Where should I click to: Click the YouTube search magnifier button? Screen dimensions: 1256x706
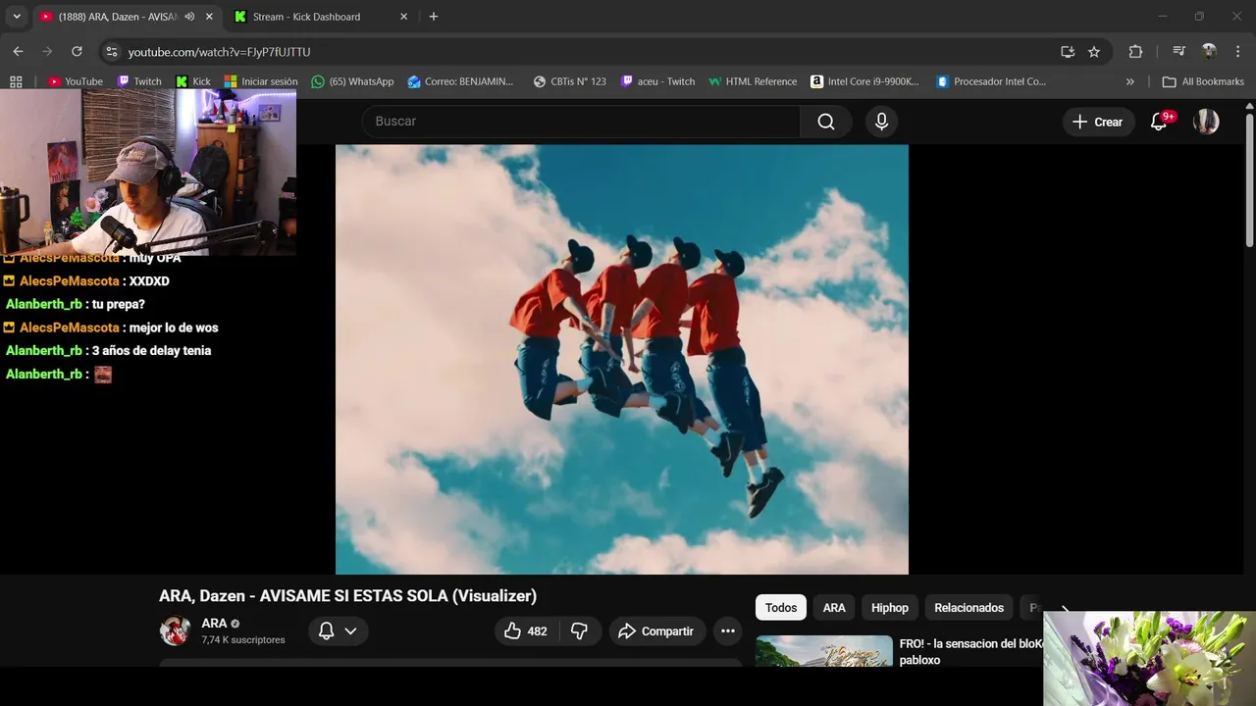pos(826,122)
